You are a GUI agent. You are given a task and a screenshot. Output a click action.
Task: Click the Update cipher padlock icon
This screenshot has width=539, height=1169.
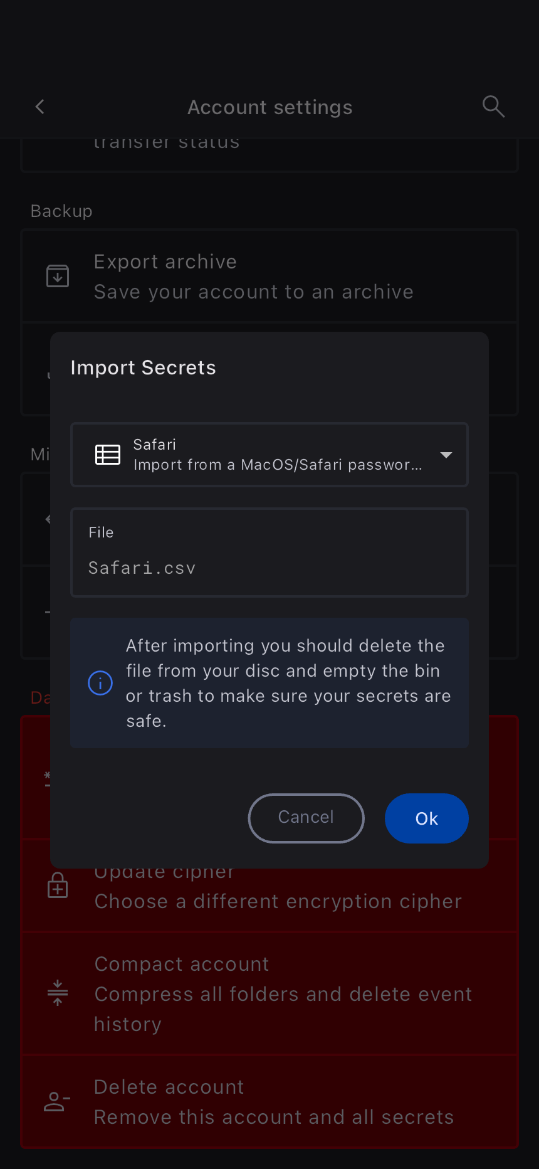pyautogui.click(x=58, y=886)
